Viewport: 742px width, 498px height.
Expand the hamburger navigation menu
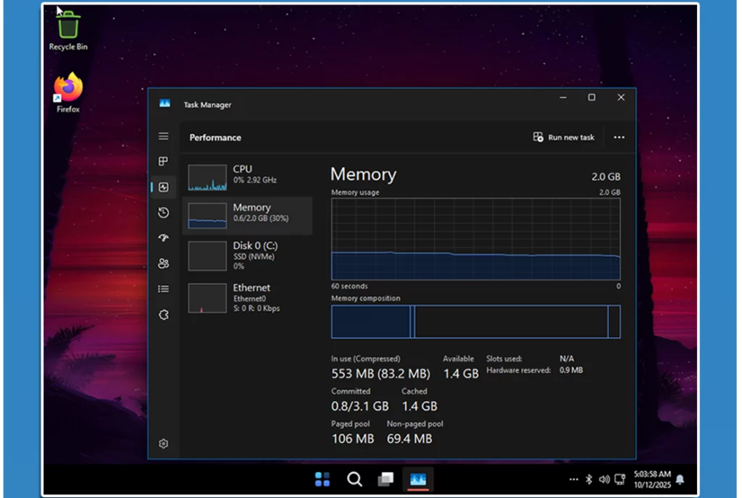pyautogui.click(x=164, y=136)
